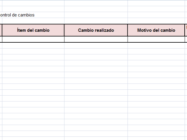Select bottom-most visible cell in Ítem del cambio column
The height and width of the screenshot is (140, 187).
pos(33,138)
